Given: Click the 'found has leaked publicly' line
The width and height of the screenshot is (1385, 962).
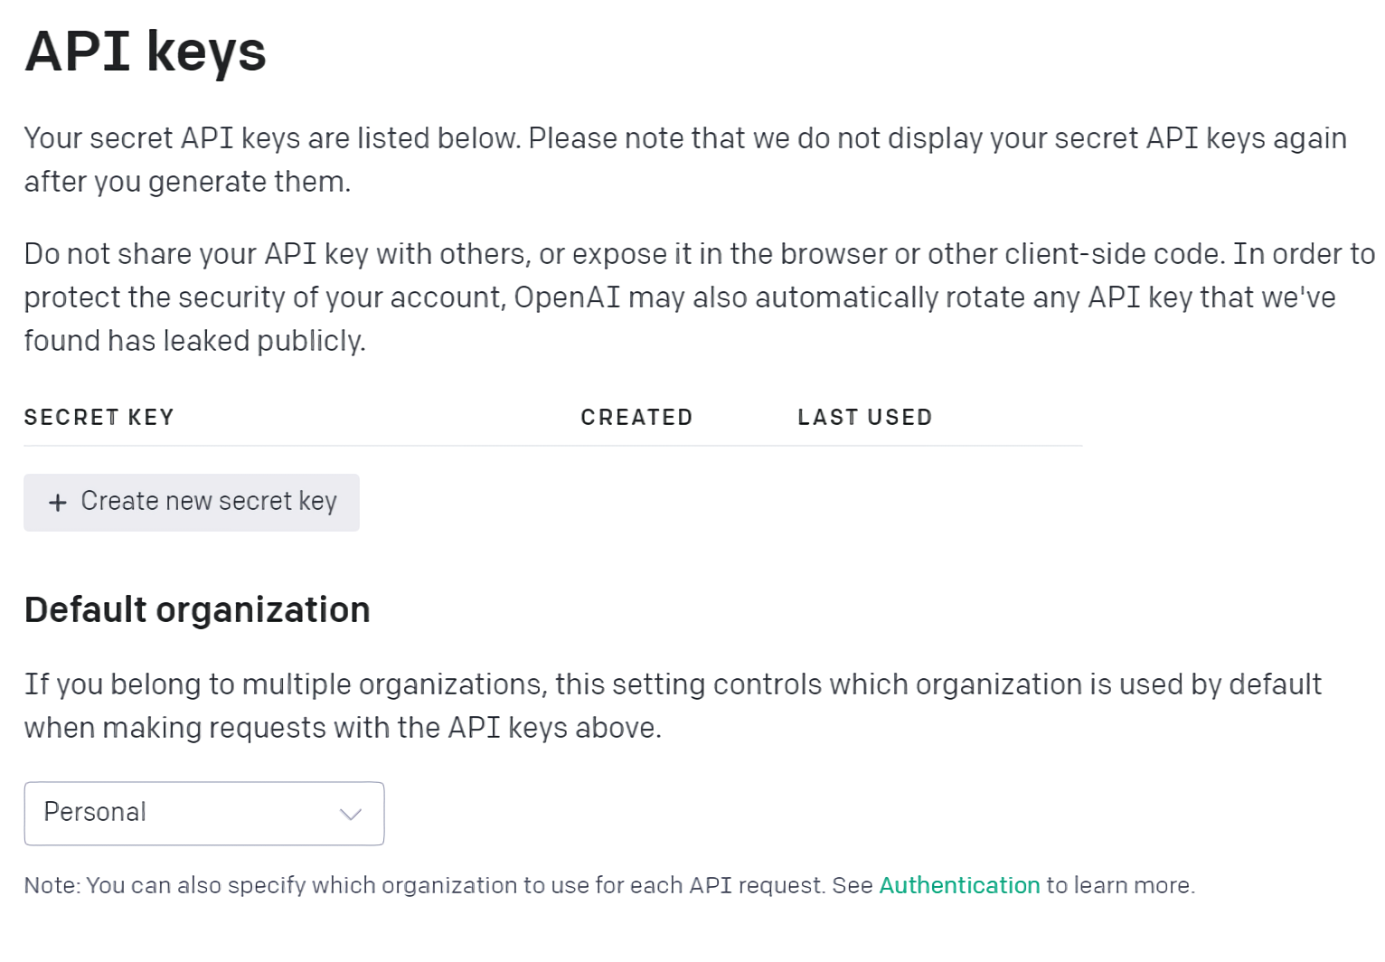Looking at the screenshot, I should click(x=194, y=341).
